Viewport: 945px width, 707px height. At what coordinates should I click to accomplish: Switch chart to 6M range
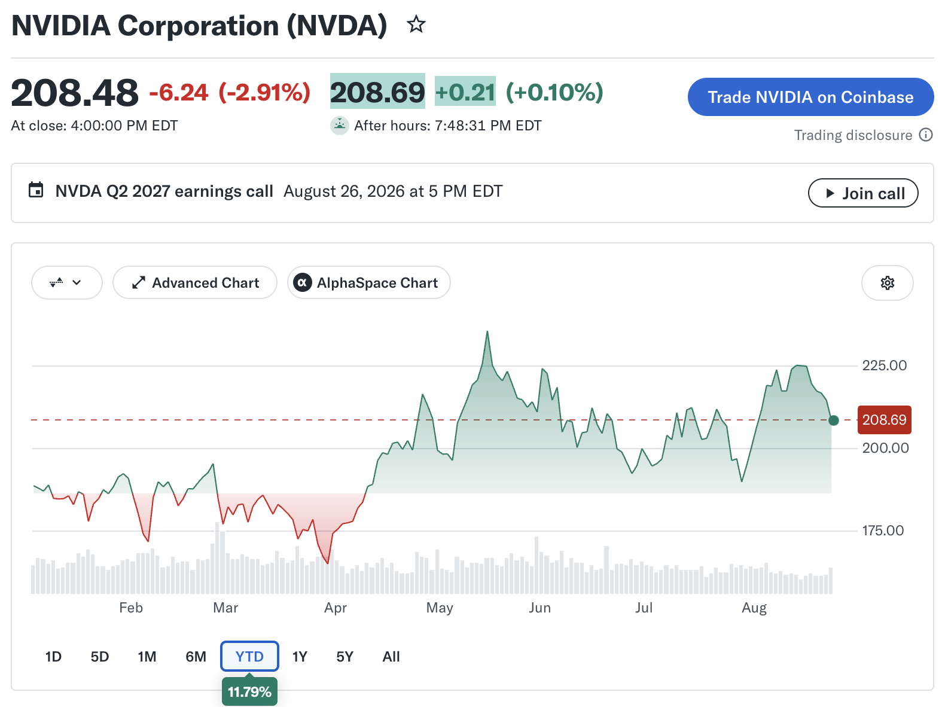(x=196, y=657)
